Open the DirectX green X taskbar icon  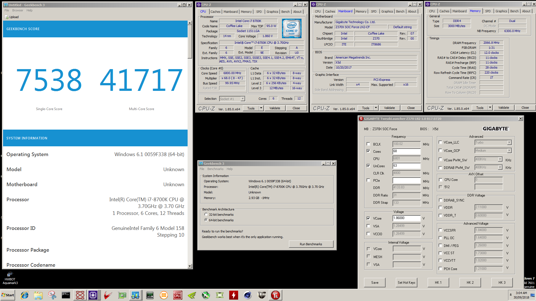tap(220, 295)
